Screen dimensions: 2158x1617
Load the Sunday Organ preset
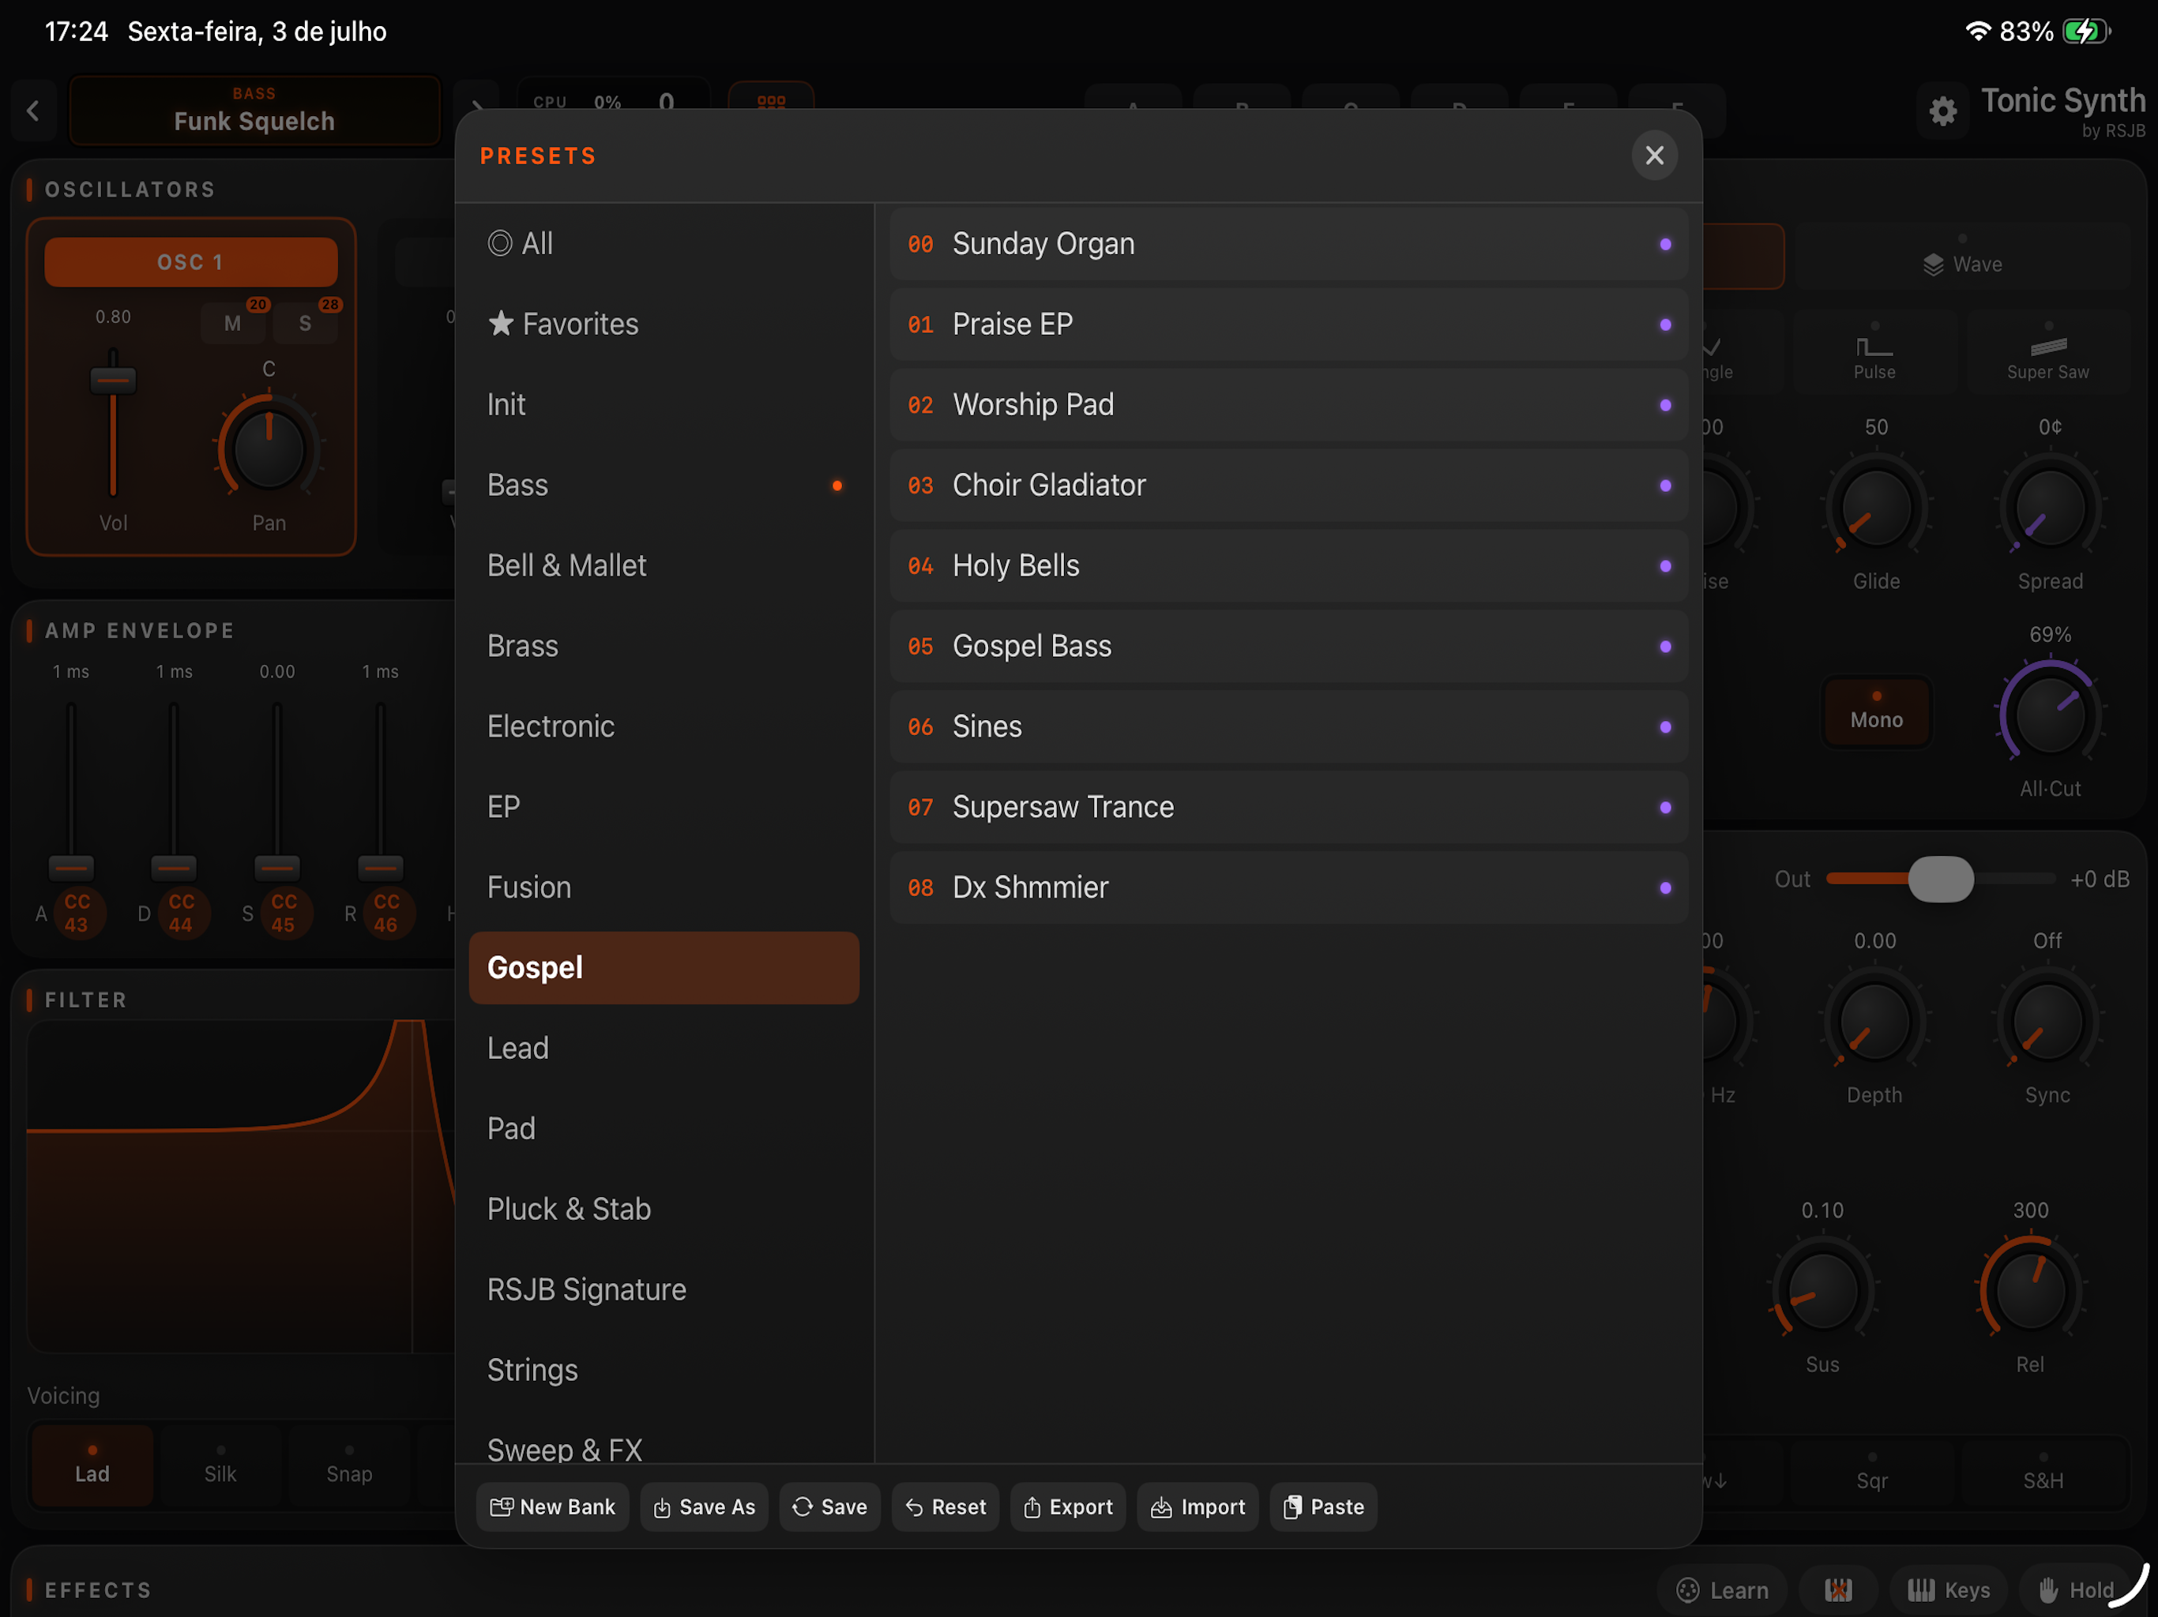[x=1288, y=244]
